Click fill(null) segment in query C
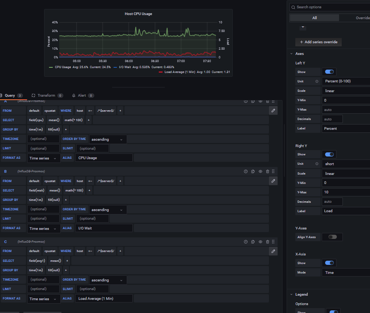The image size is (370, 313). click(54, 270)
